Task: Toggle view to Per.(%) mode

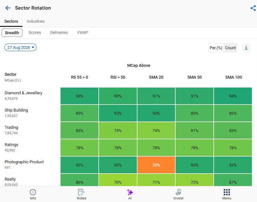Action: (x=216, y=48)
